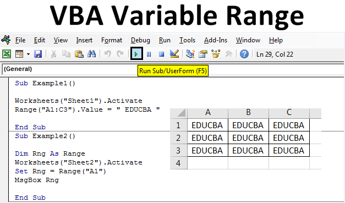The image size is (345, 203).
Task: Open Project Explorer icon
Action: 190,54
